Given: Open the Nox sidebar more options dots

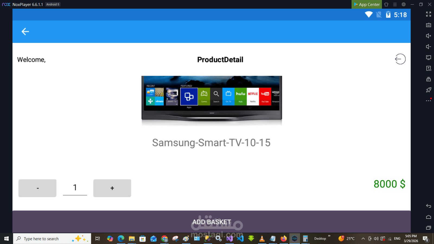Looking at the screenshot, I should pos(429,101).
